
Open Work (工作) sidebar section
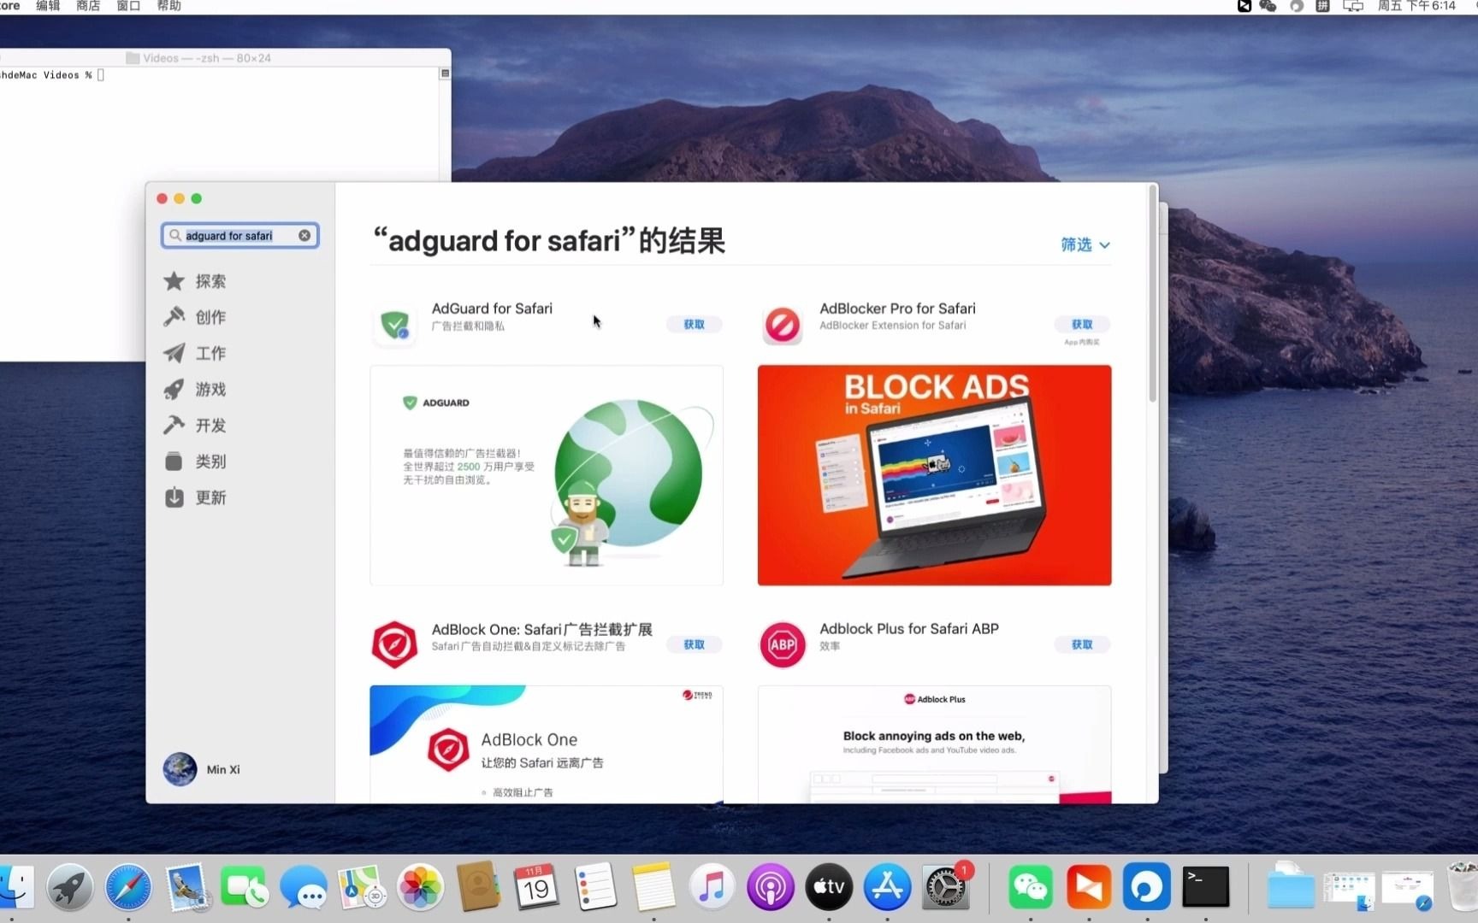pos(195,353)
